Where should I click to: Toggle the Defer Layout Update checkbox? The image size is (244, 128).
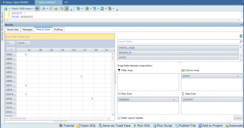click(x=119, y=118)
